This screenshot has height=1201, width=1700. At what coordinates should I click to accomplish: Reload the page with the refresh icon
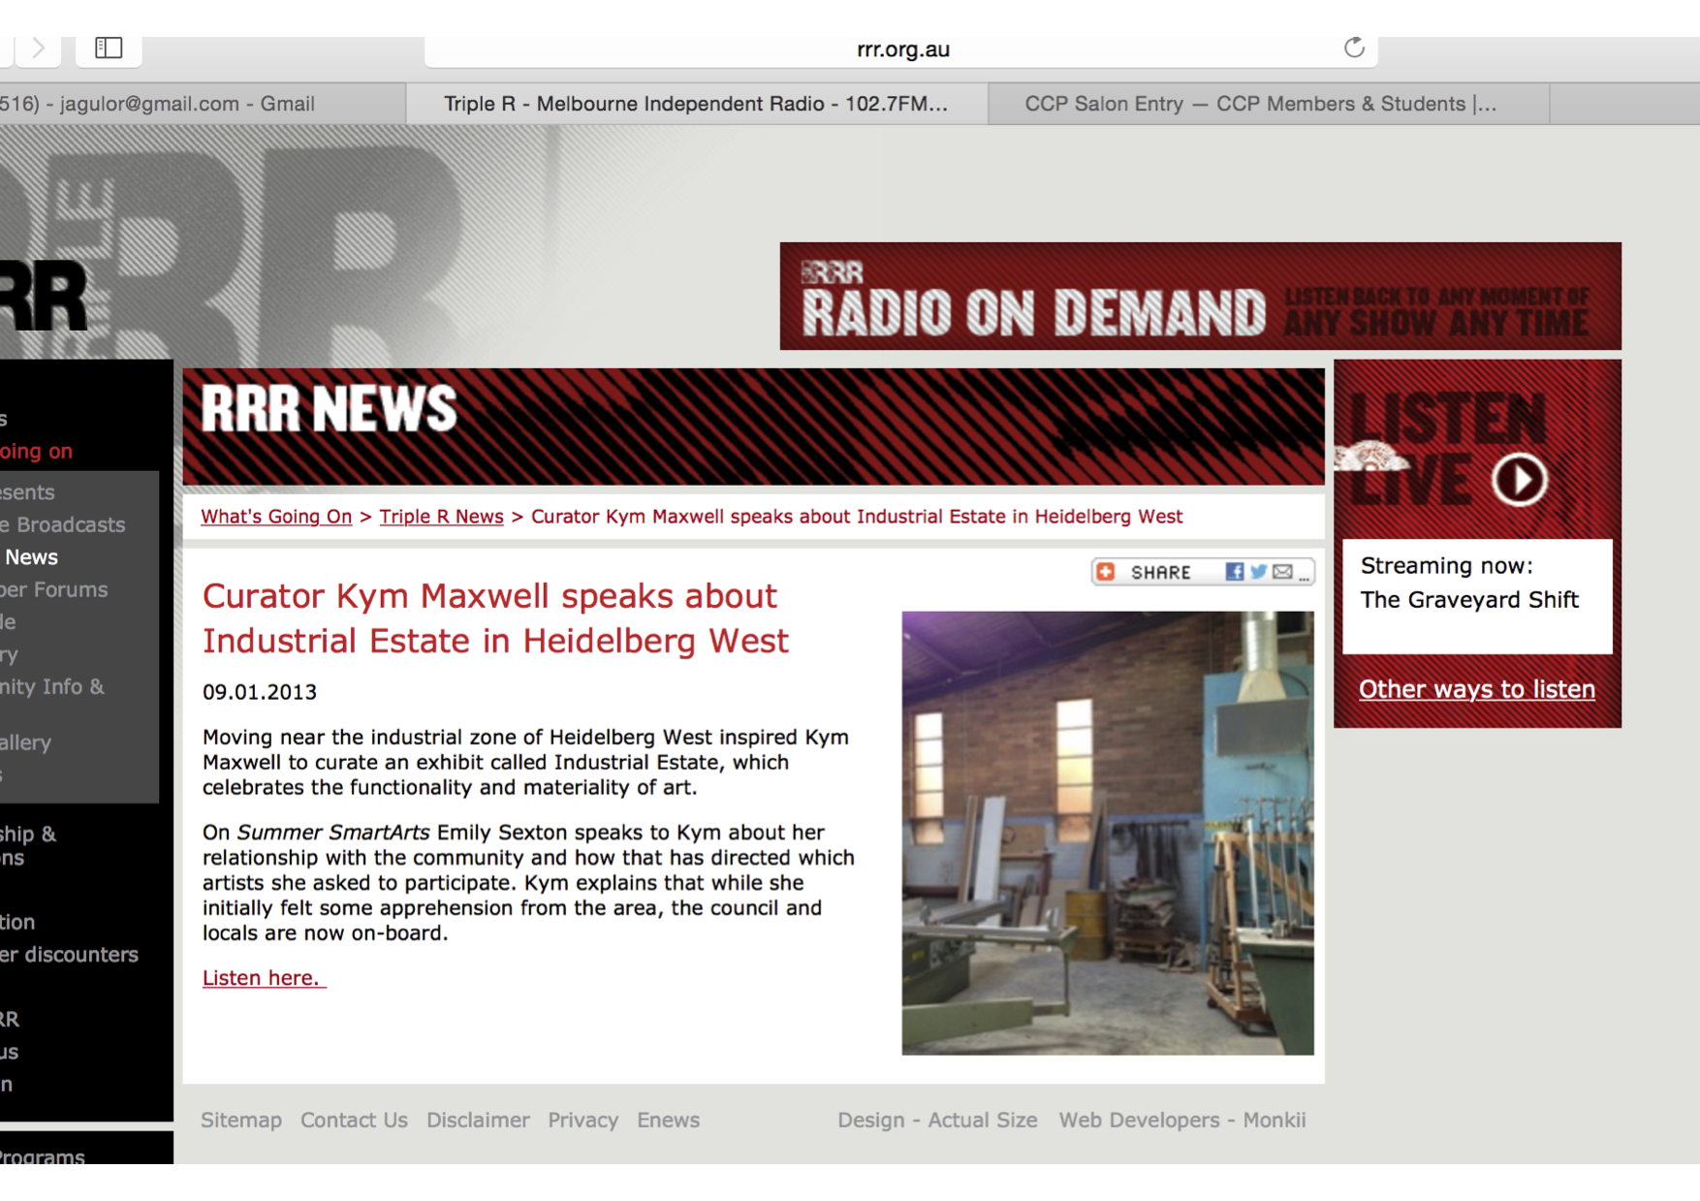[x=1354, y=47]
